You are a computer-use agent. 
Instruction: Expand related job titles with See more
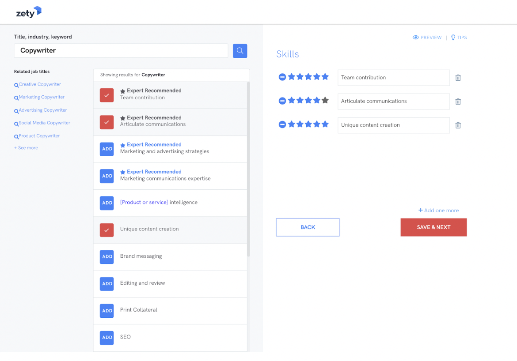coord(26,148)
